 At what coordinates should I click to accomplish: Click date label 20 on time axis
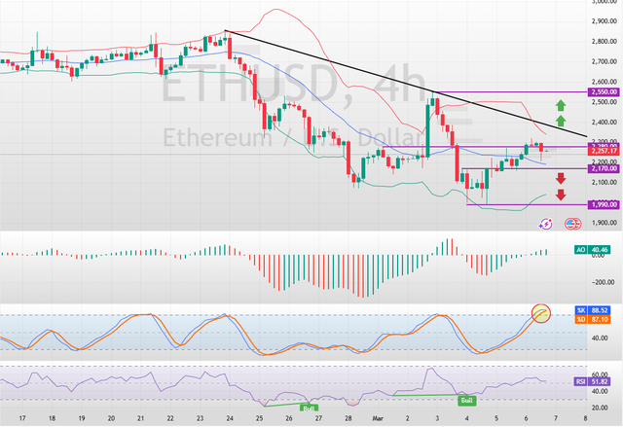click(x=111, y=418)
